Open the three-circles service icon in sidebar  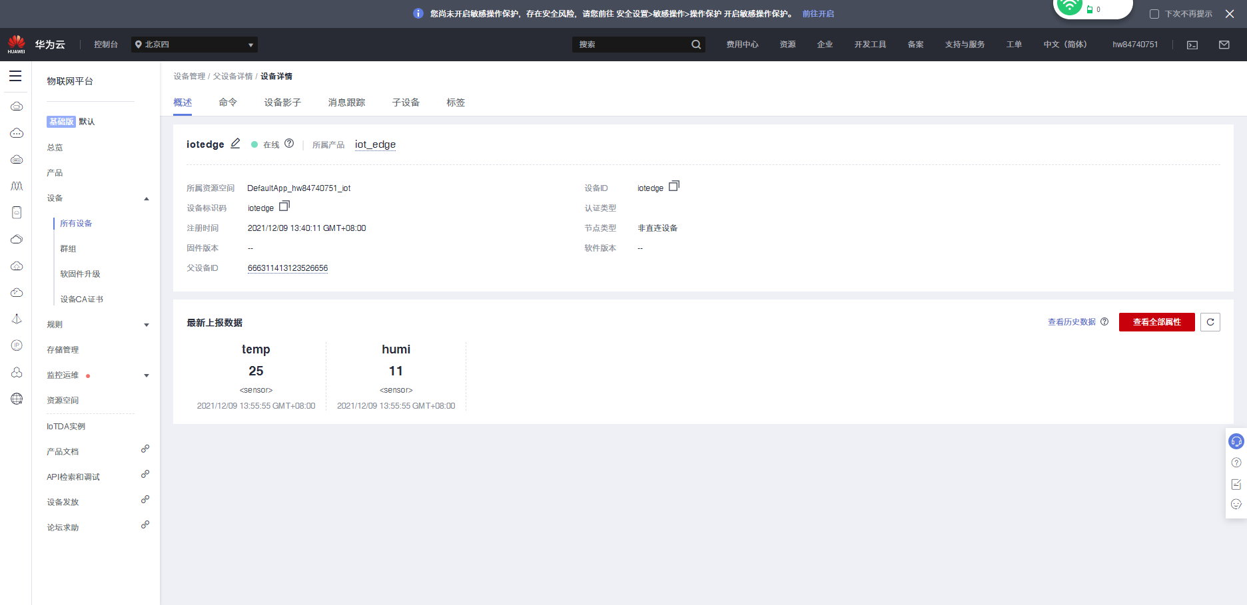click(17, 372)
